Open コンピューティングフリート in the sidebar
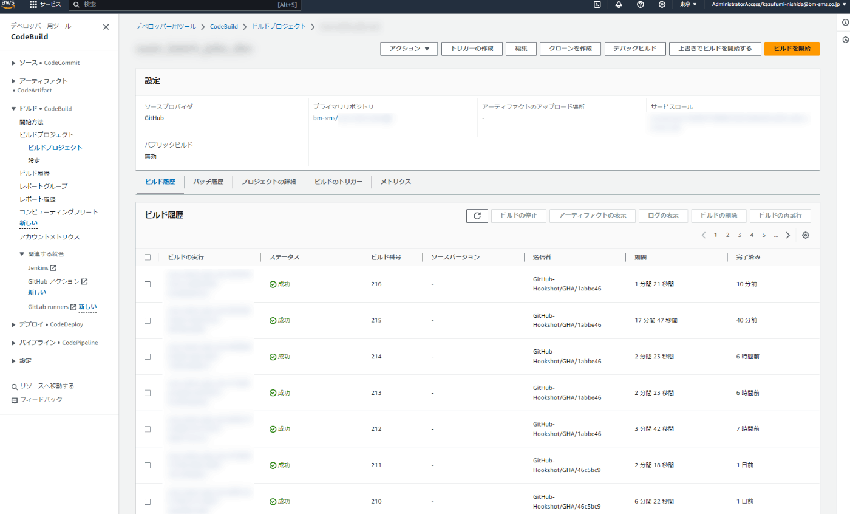 (x=58, y=212)
